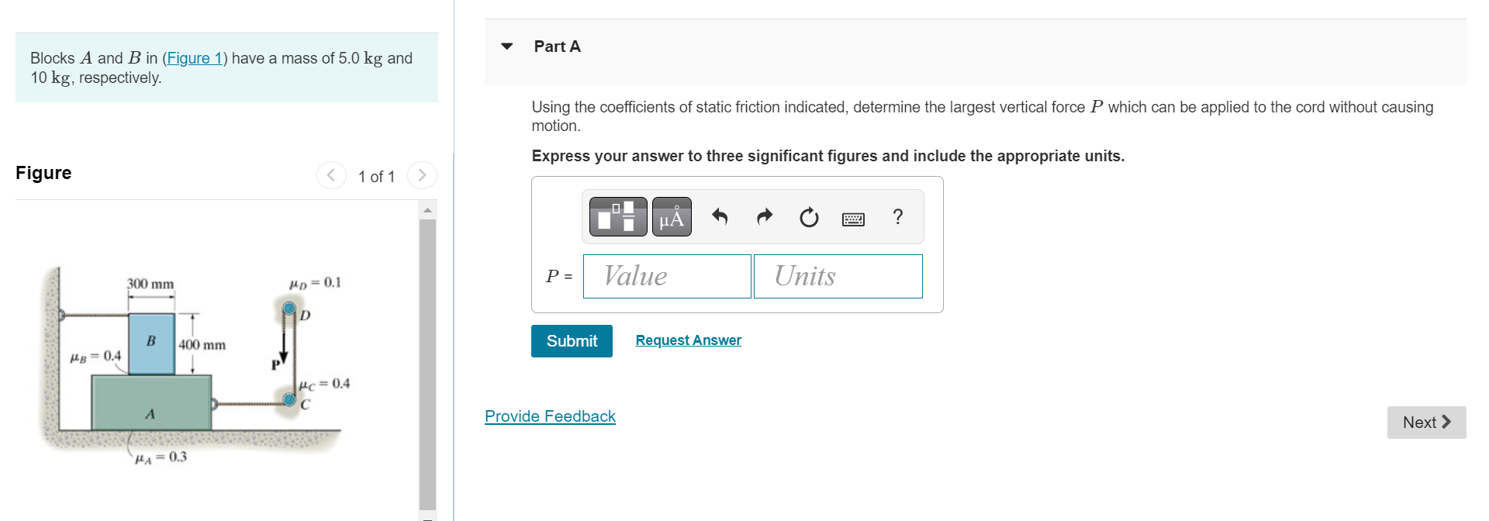Click the Request Answer link
The image size is (1489, 521).
point(689,340)
